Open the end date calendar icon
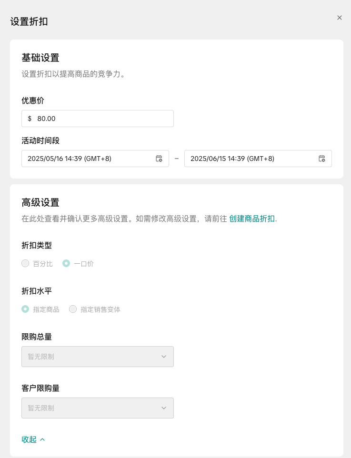 (x=322, y=159)
